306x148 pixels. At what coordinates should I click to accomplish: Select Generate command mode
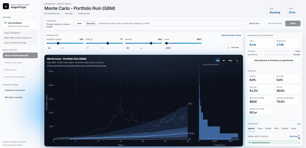pyautogui.click(x=91, y=24)
